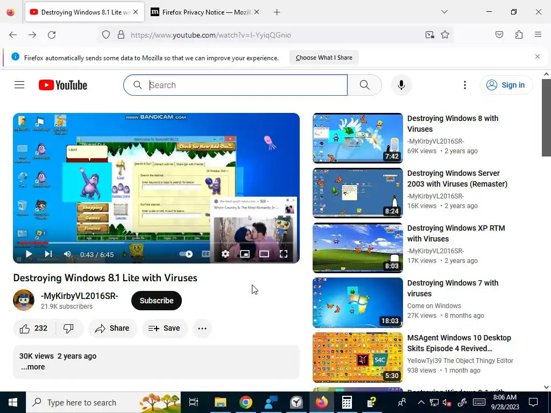The image size is (551, 413).
Task: Show hidden system tray icons chevron
Action: (x=421, y=402)
